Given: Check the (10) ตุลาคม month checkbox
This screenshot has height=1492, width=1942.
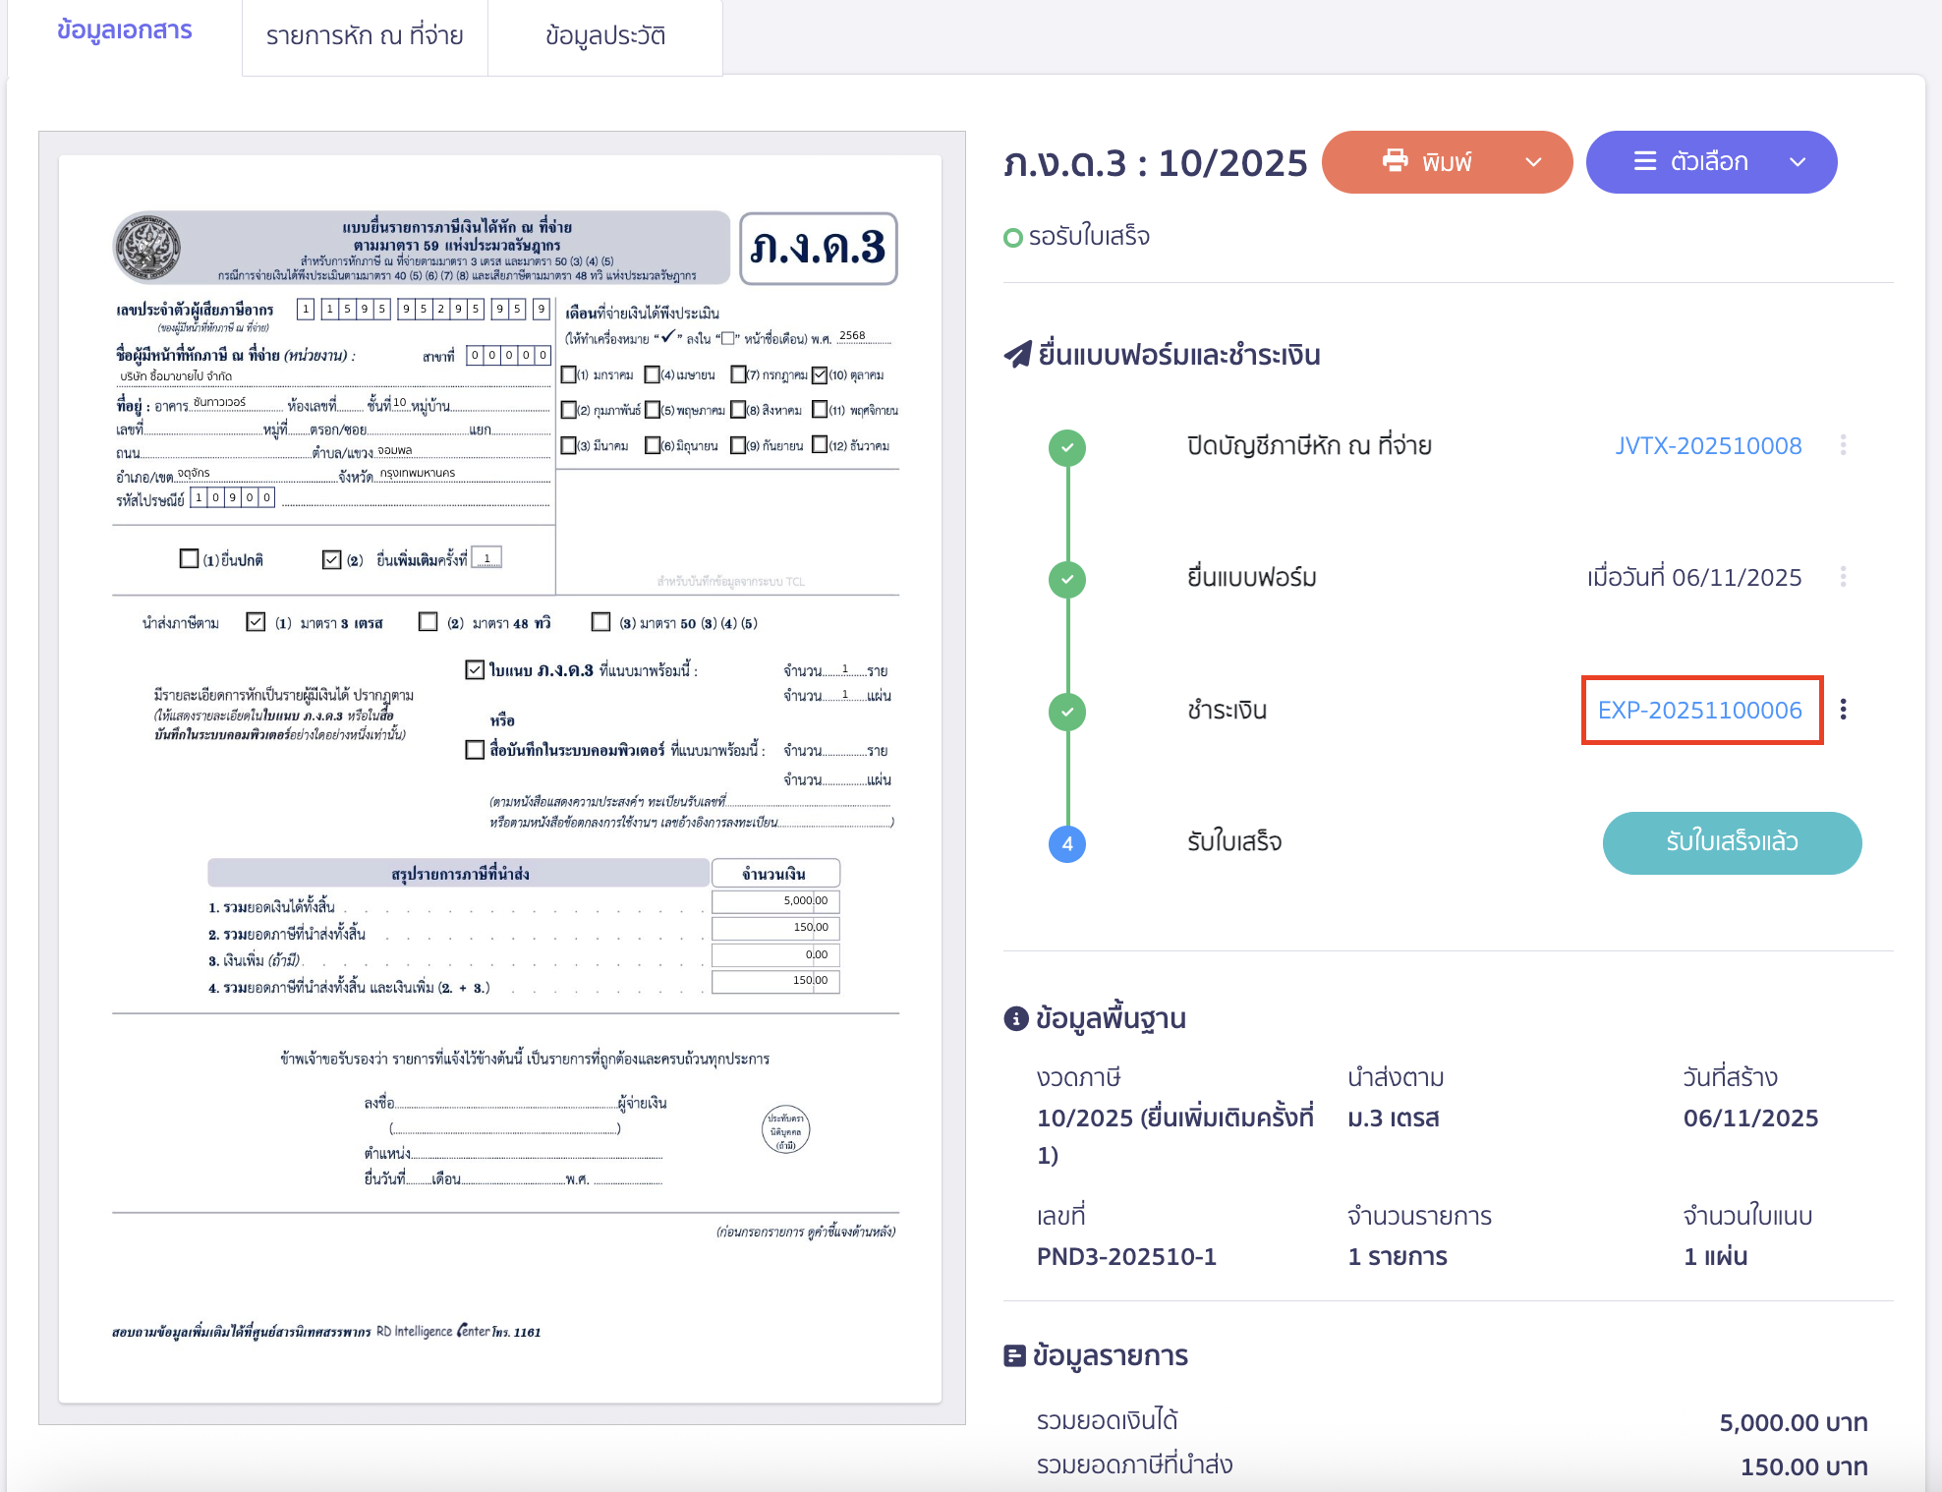Looking at the screenshot, I should point(822,373).
